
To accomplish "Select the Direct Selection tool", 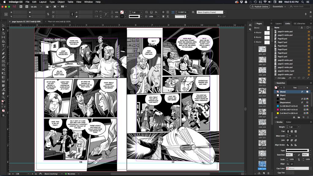I will point(3,29).
